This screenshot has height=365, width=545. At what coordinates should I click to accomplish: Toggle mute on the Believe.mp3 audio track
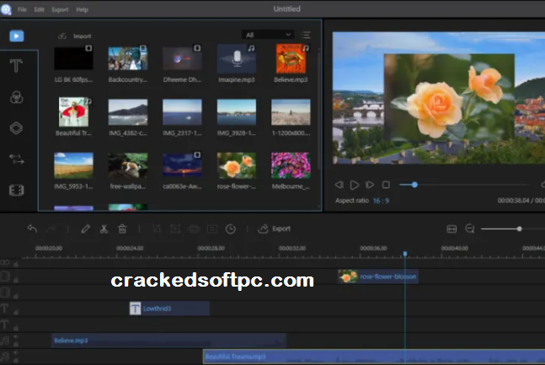click(16, 337)
